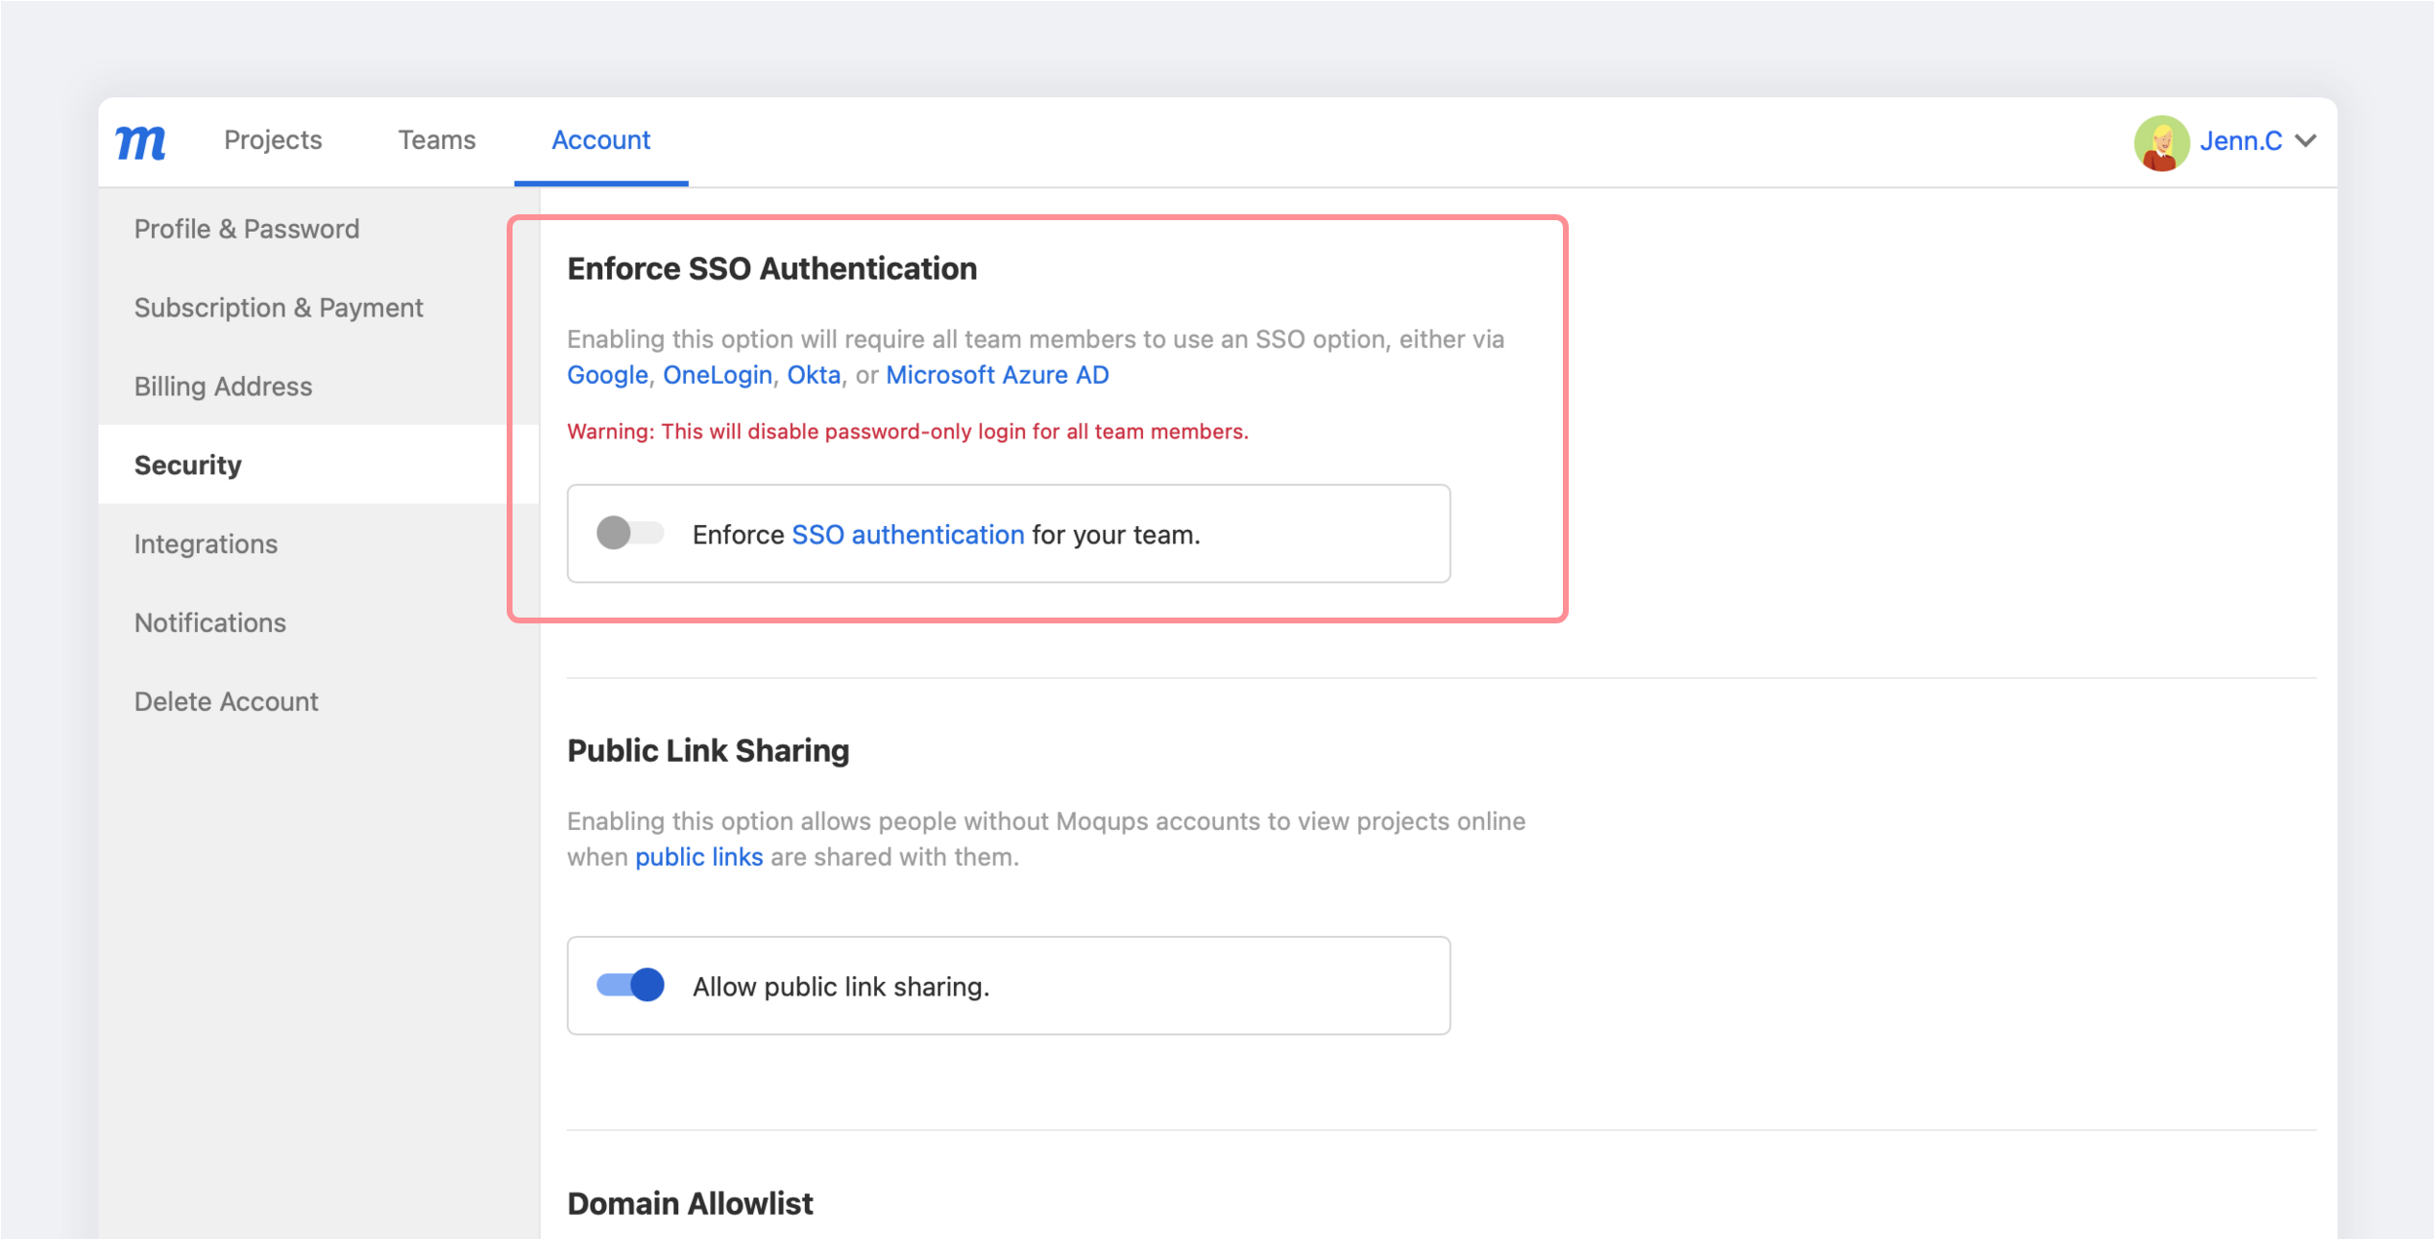Open the Integrations settings
Image resolution: width=2434 pixels, height=1239 pixels.
pyautogui.click(x=206, y=544)
